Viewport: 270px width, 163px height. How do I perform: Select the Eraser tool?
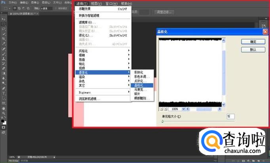[4, 68]
